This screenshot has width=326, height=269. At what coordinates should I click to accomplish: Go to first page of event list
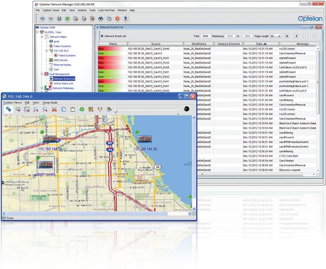287,36
